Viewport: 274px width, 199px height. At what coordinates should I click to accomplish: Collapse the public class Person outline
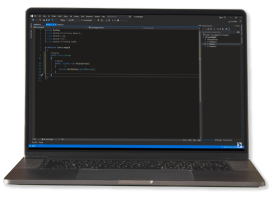pos(45,55)
